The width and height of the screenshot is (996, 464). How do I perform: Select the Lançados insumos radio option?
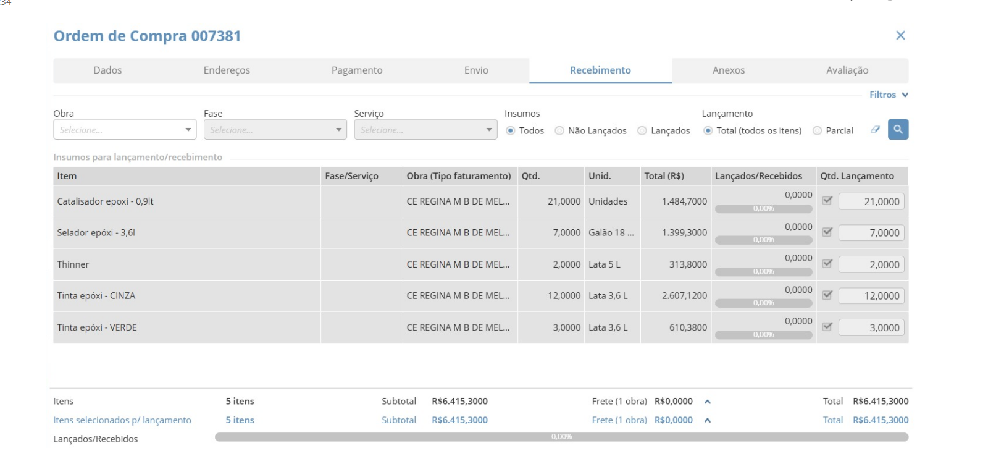point(642,131)
